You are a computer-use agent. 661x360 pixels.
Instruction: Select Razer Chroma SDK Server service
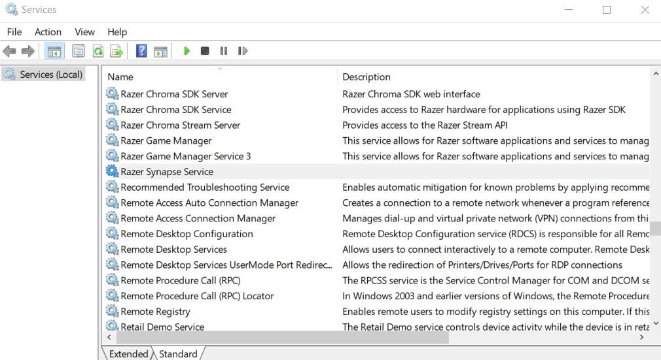pyautogui.click(x=174, y=94)
